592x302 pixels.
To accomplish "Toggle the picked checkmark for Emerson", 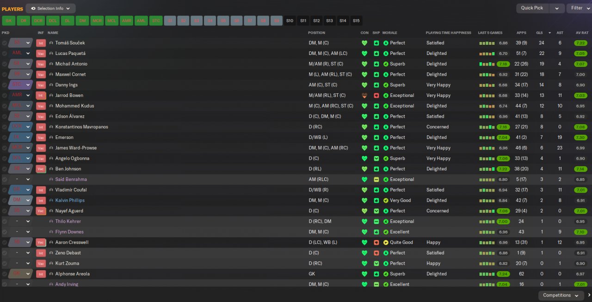I will [x=5, y=138].
